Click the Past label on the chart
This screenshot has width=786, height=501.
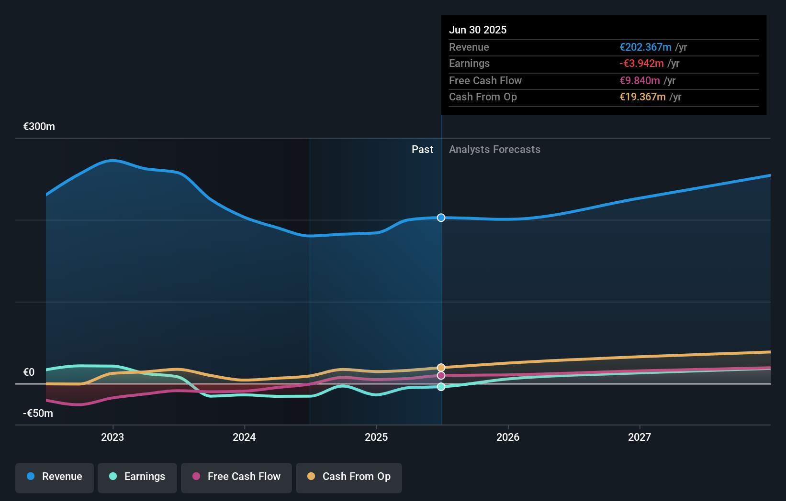422,150
